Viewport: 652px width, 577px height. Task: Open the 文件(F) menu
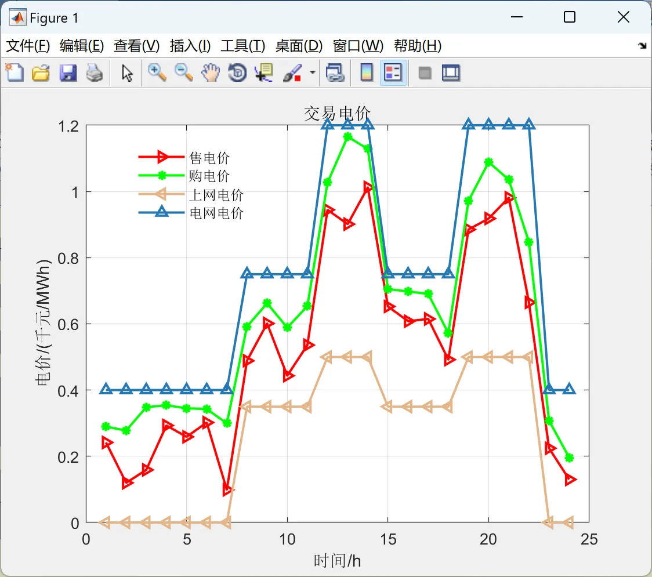pos(28,46)
